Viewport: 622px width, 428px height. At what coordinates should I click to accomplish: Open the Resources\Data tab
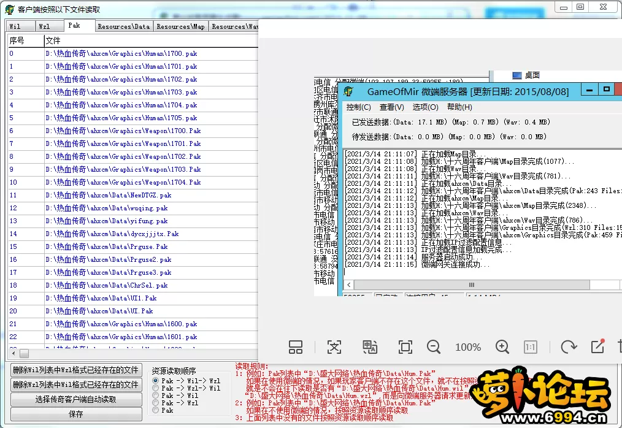point(124,26)
